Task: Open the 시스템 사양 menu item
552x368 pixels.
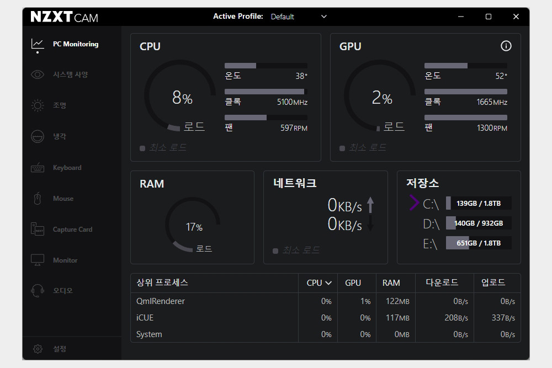Action: (37, 74)
